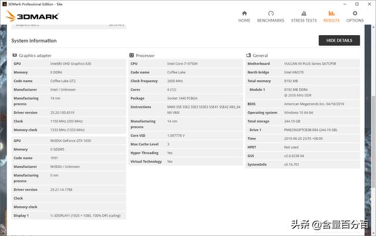Image resolution: width=376 pixels, height=236 pixels.
Task: Click the OPTIONS tab label
Action: (355, 20)
